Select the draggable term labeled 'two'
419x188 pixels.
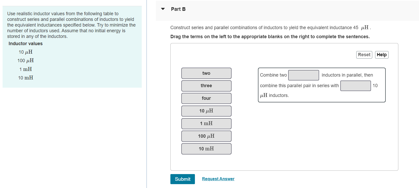[x=206, y=73]
